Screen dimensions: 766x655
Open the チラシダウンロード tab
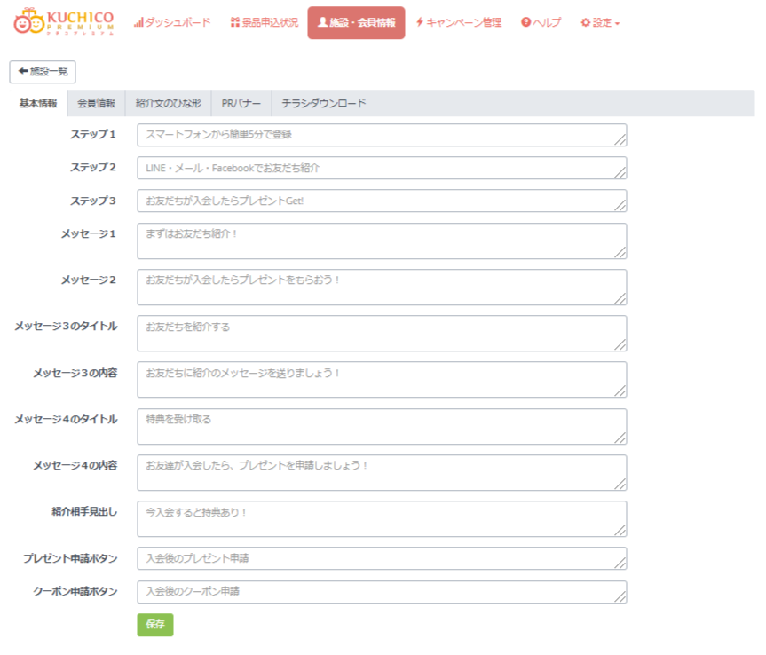pyautogui.click(x=323, y=103)
